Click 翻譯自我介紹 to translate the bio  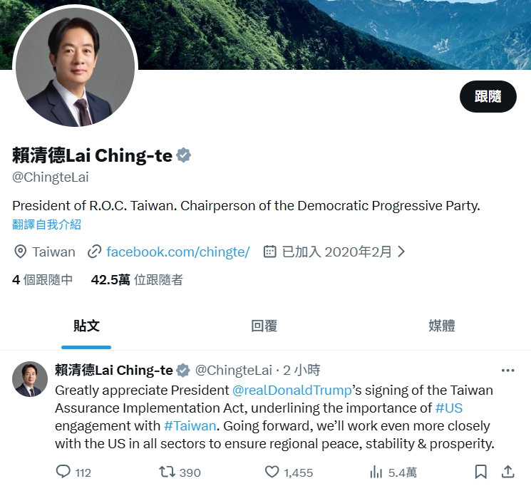point(47,224)
